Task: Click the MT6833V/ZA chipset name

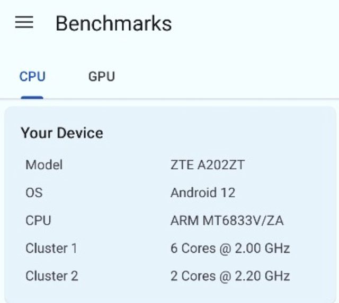Action: point(243,220)
